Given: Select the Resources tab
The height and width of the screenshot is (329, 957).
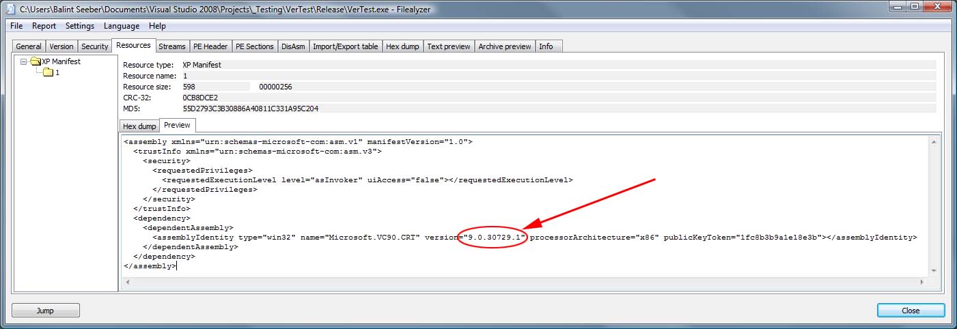Looking at the screenshot, I should pos(133,45).
